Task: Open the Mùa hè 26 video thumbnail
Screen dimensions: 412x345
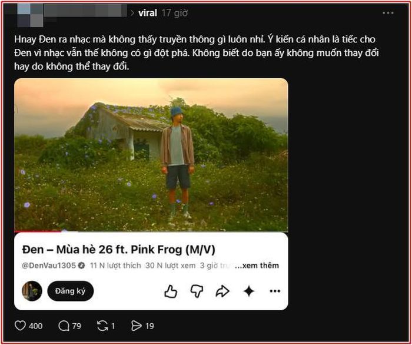Action: click(151, 155)
